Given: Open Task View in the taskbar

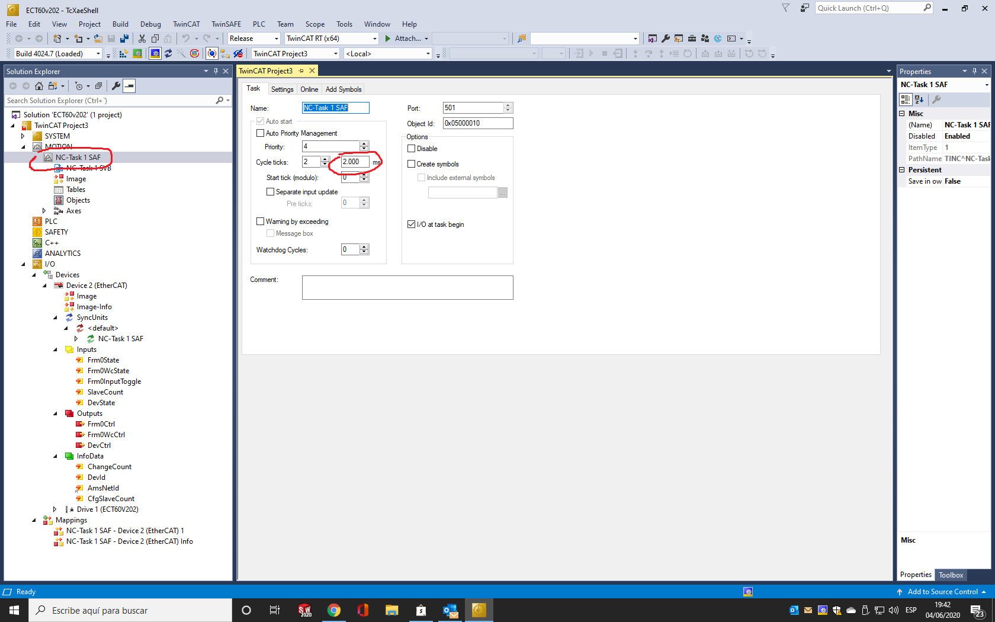Looking at the screenshot, I should 275,610.
